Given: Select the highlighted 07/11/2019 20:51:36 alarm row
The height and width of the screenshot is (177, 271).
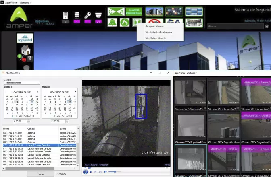Looking at the screenshot, I should [x=40, y=145].
